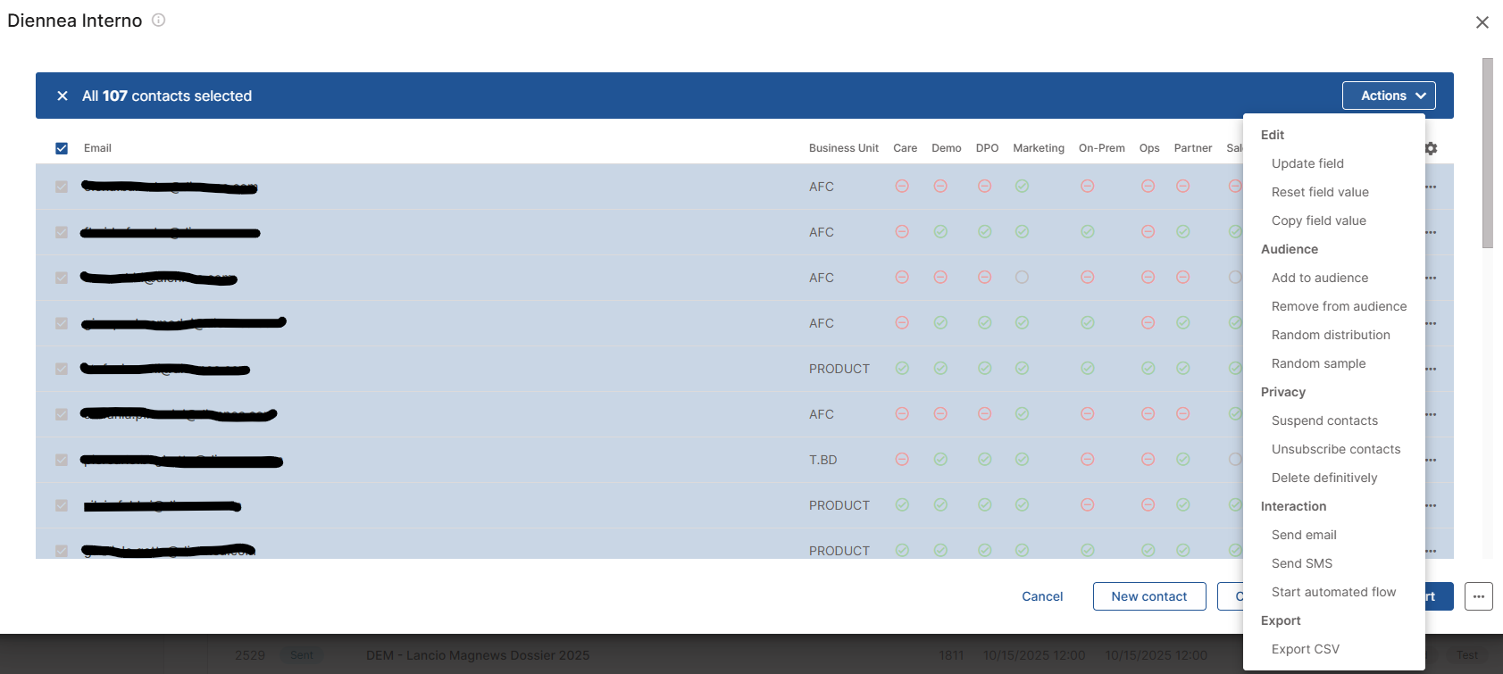Select Unsubscribe contacts option
The width and height of the screenshot is (1503, 674).
point(1335,449)
